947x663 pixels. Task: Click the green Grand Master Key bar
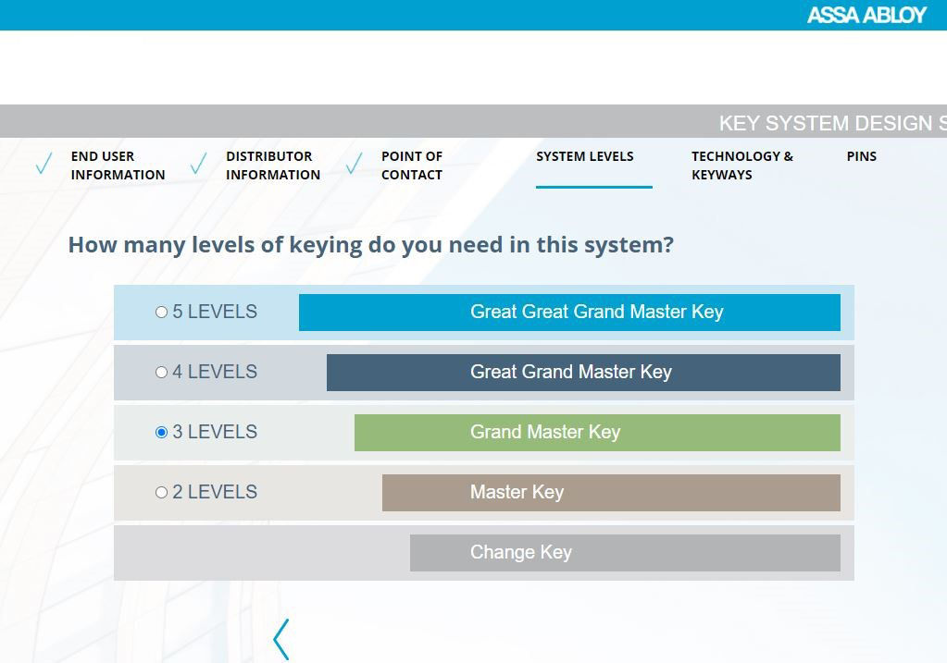597,433
